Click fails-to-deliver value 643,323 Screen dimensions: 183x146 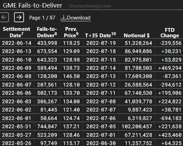click(47, 60)
